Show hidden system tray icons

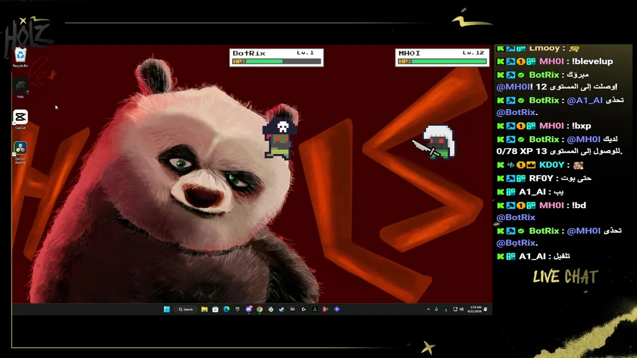pyautogui.click(x=428, y=309)
